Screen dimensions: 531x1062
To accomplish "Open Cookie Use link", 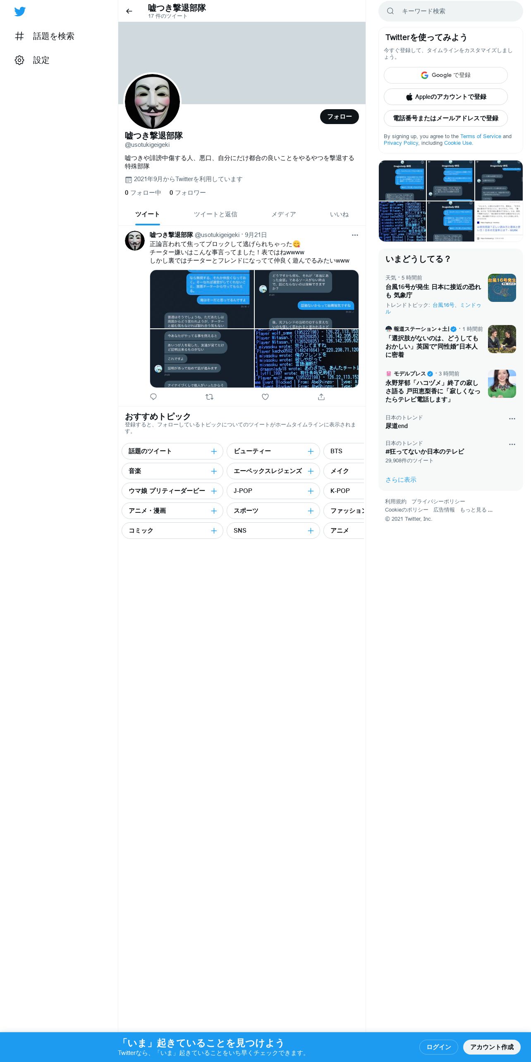I will coord(458,143).
